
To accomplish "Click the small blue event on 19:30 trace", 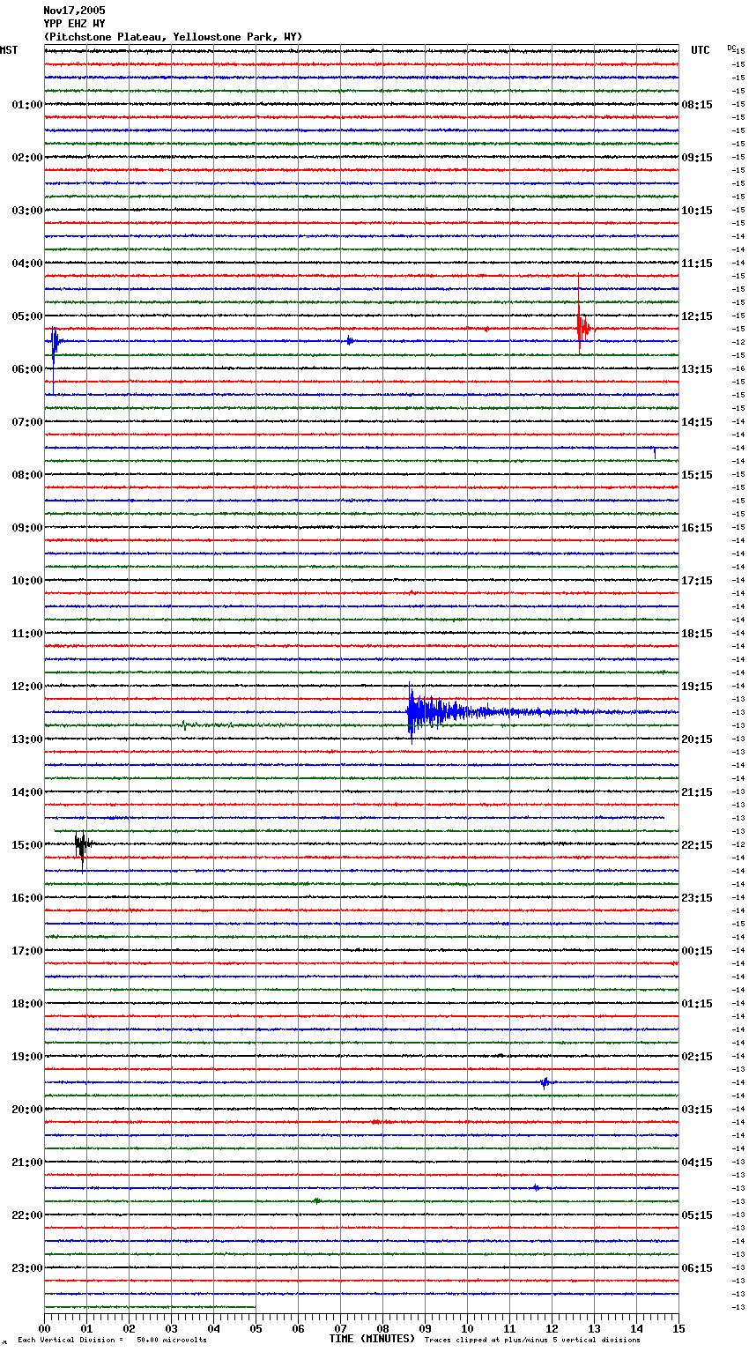I will tap(545, 1082).
